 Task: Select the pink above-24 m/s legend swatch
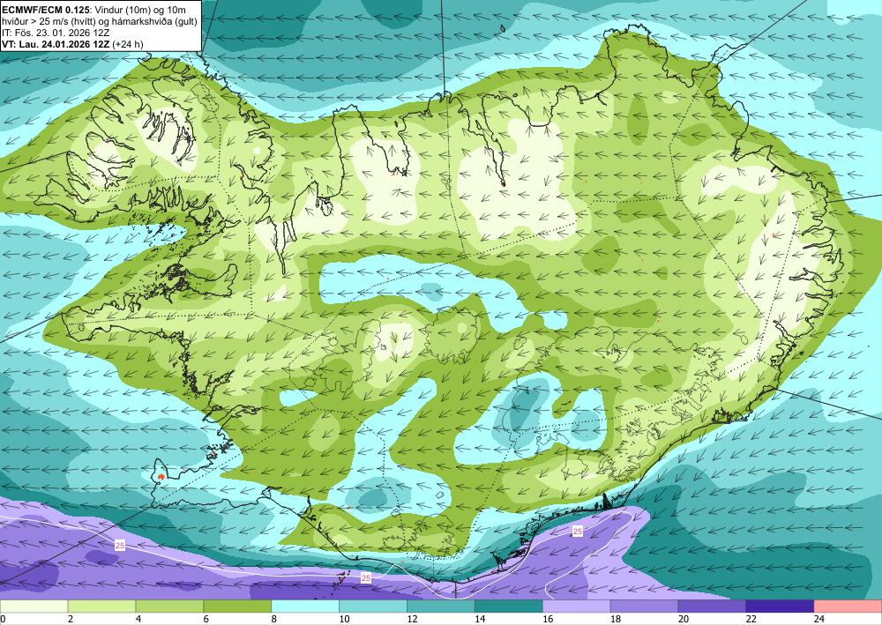coord(848,606)
